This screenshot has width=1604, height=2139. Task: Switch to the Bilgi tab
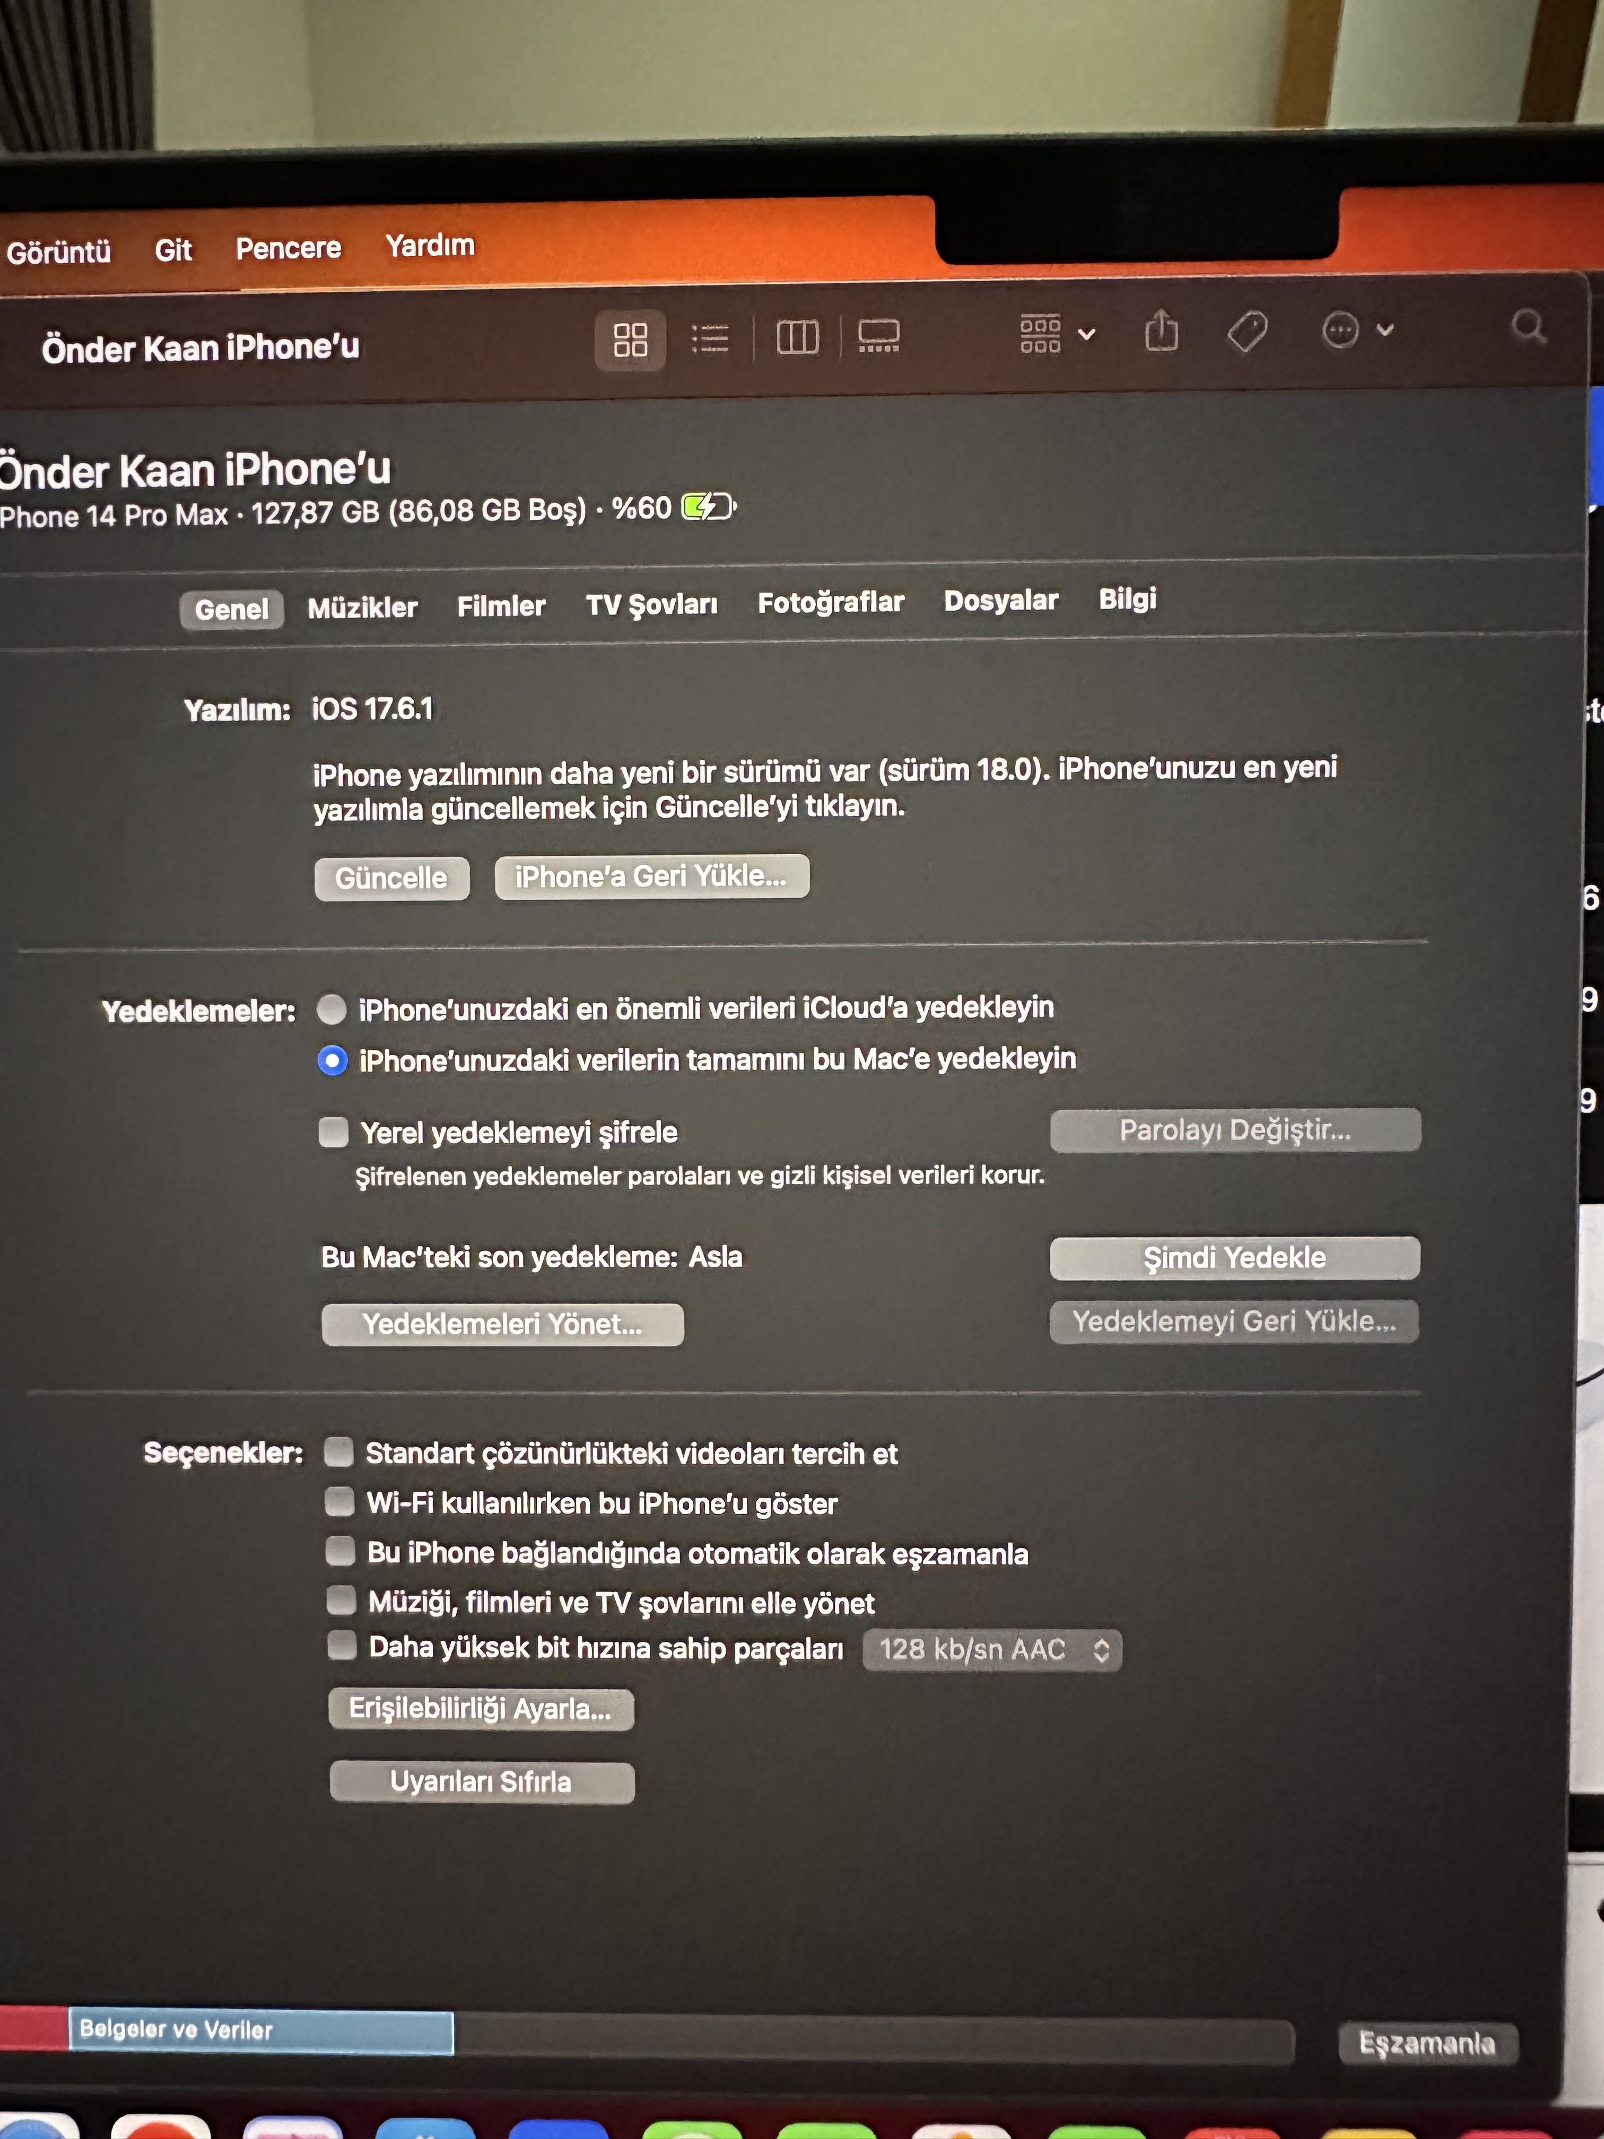coord(1127,598)
